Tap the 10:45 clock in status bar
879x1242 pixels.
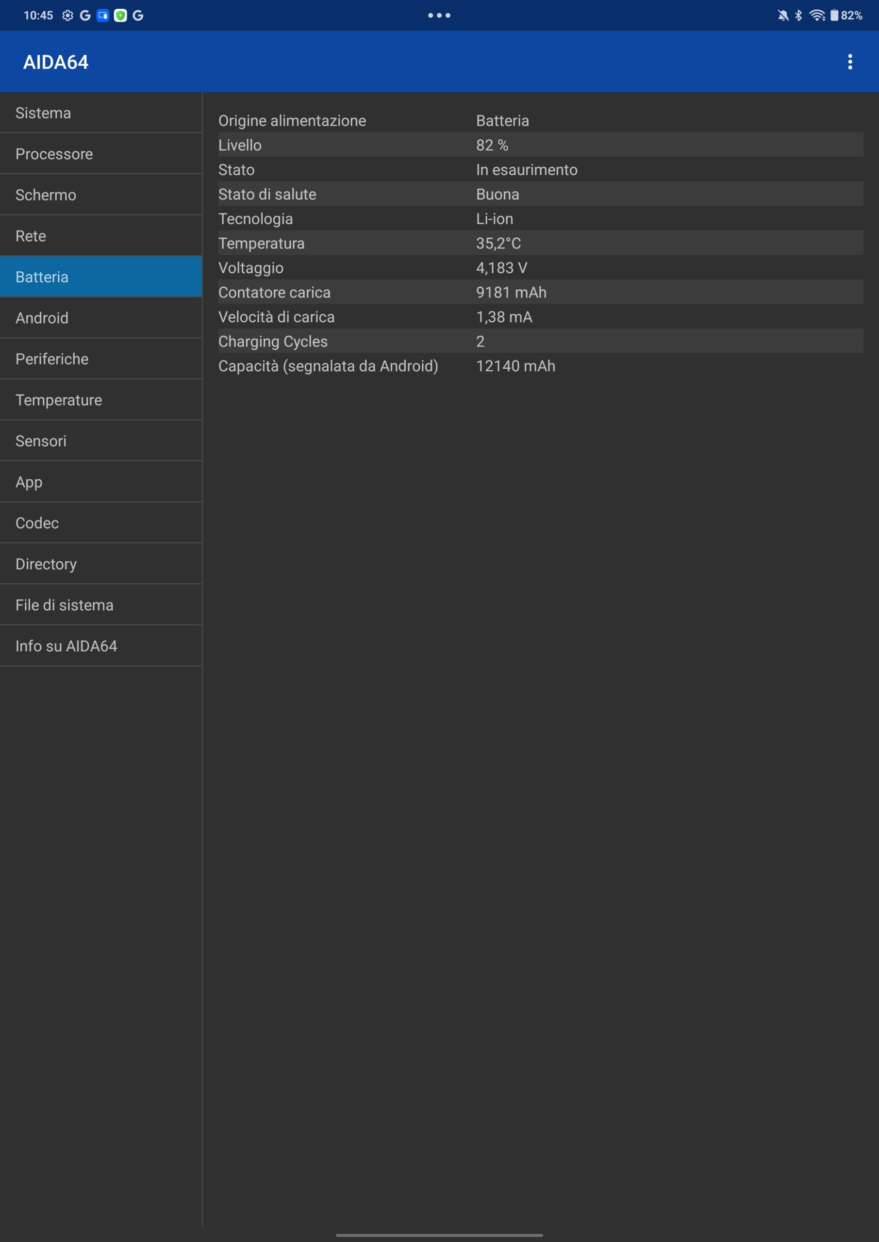[38, 15]
